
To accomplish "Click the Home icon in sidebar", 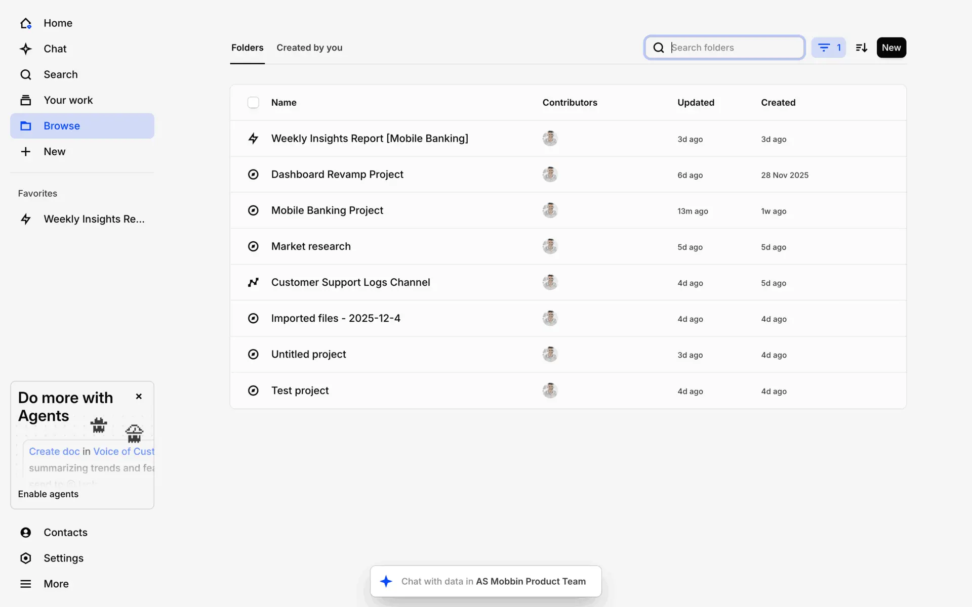I will point(26,23).
